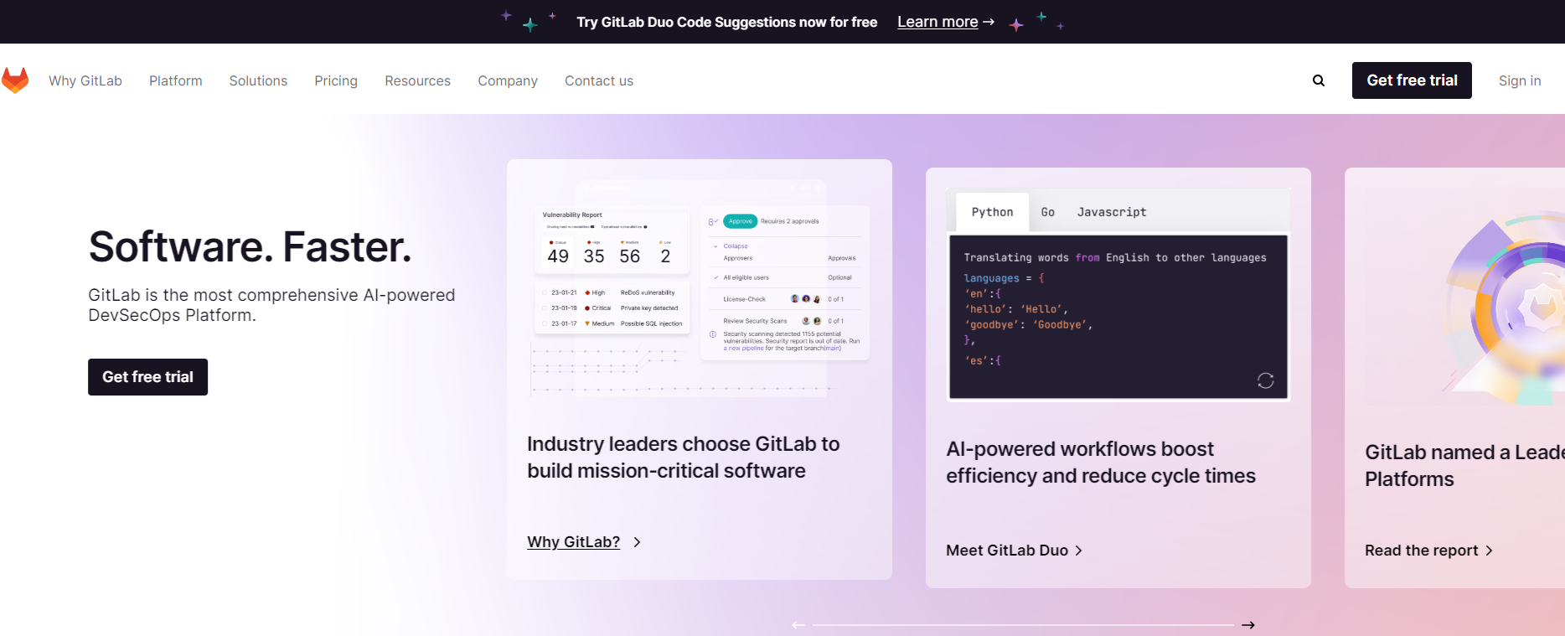Open Company navigation menu
The width and height of the screenshot is (1565, 636).
click(x=508, y=80)
